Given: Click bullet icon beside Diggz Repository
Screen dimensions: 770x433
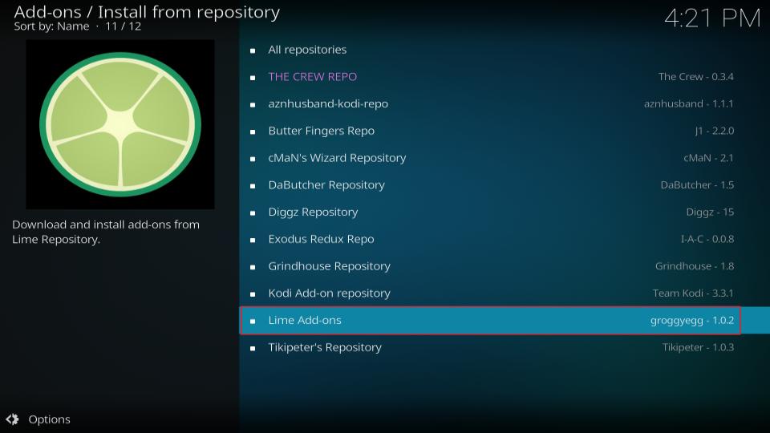Looking at the screenshot, I should point(253,212).
